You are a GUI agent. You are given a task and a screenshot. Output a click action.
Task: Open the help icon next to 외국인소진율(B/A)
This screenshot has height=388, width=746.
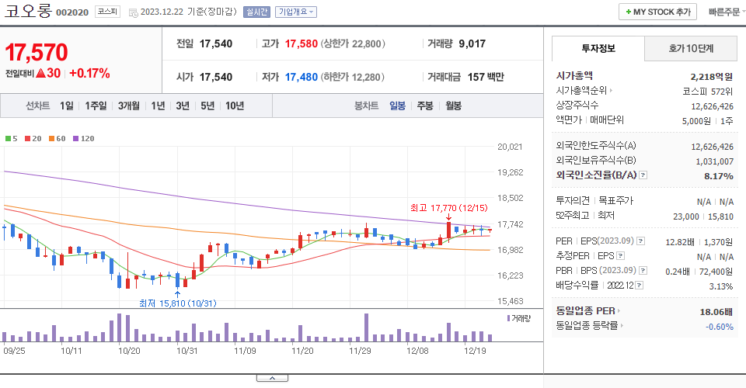(643, 175)
